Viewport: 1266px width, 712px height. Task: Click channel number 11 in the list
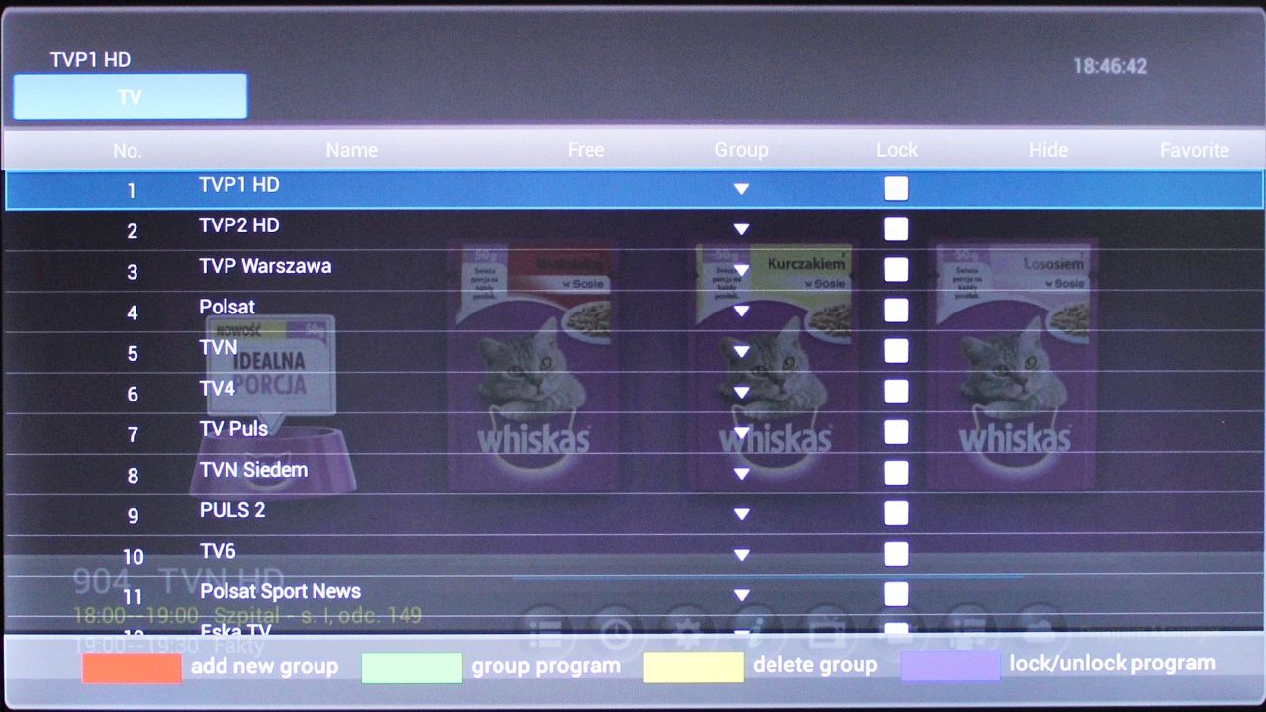(x=133, y=597)
